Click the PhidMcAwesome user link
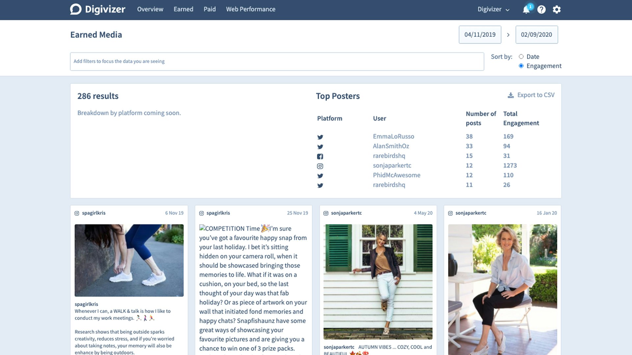This screenshot has width=632, height=355. click(x=397, y=175)
